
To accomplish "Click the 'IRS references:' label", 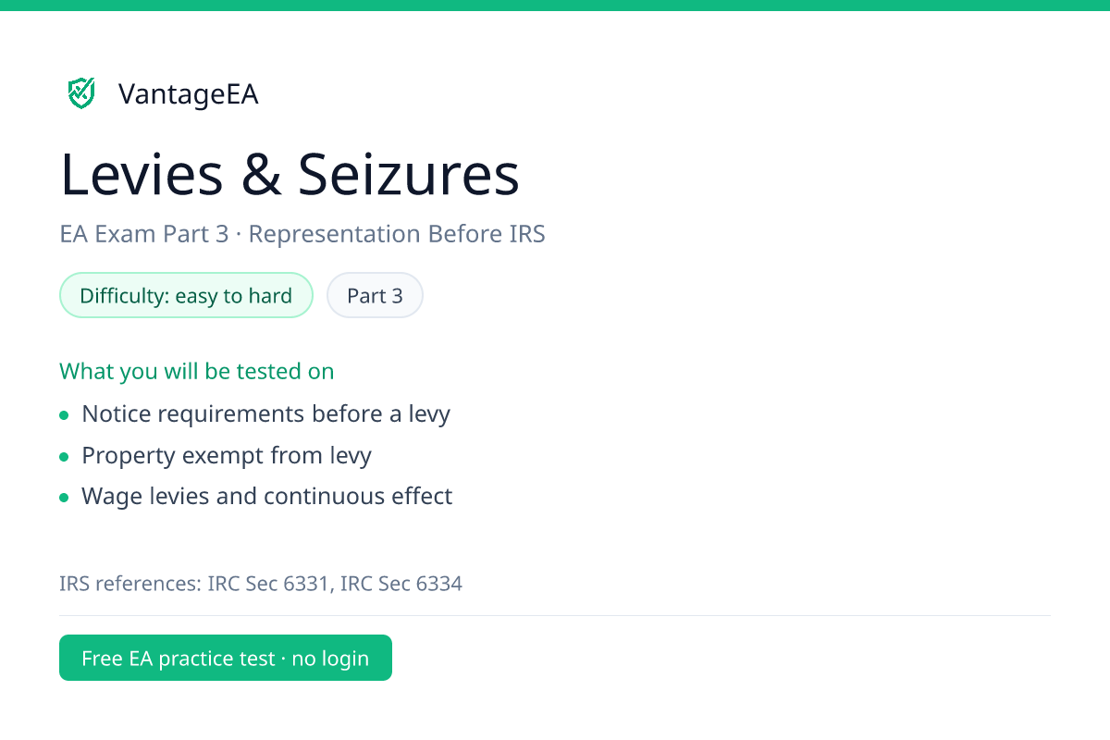I will (x=130, y=584).
